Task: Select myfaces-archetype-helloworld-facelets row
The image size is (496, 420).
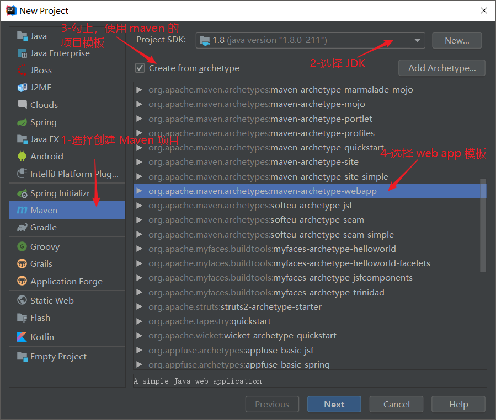Action: point(310,263)
